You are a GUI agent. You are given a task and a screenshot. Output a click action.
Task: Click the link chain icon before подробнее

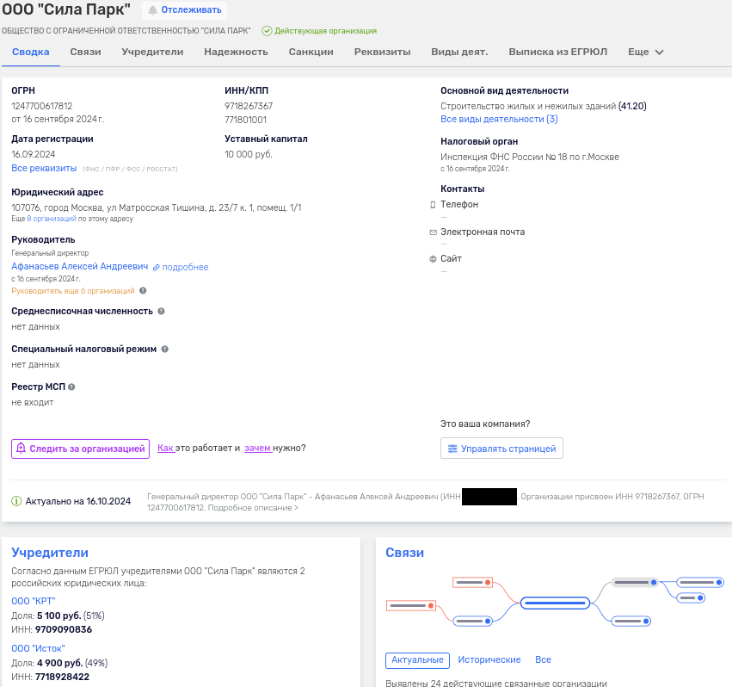[157, 268]
